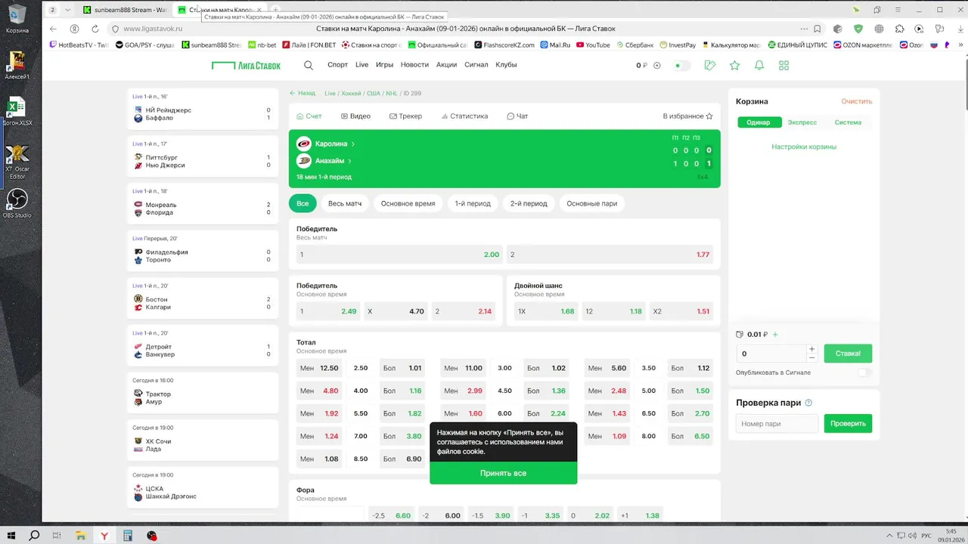Open live match Бостон – Калгари
The image size is (968, 544).
203,298
